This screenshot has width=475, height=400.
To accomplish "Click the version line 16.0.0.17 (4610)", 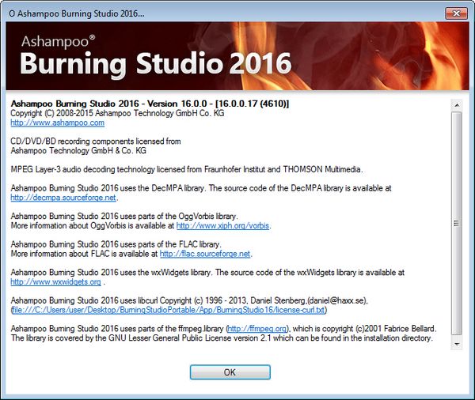I will (150, 104).
